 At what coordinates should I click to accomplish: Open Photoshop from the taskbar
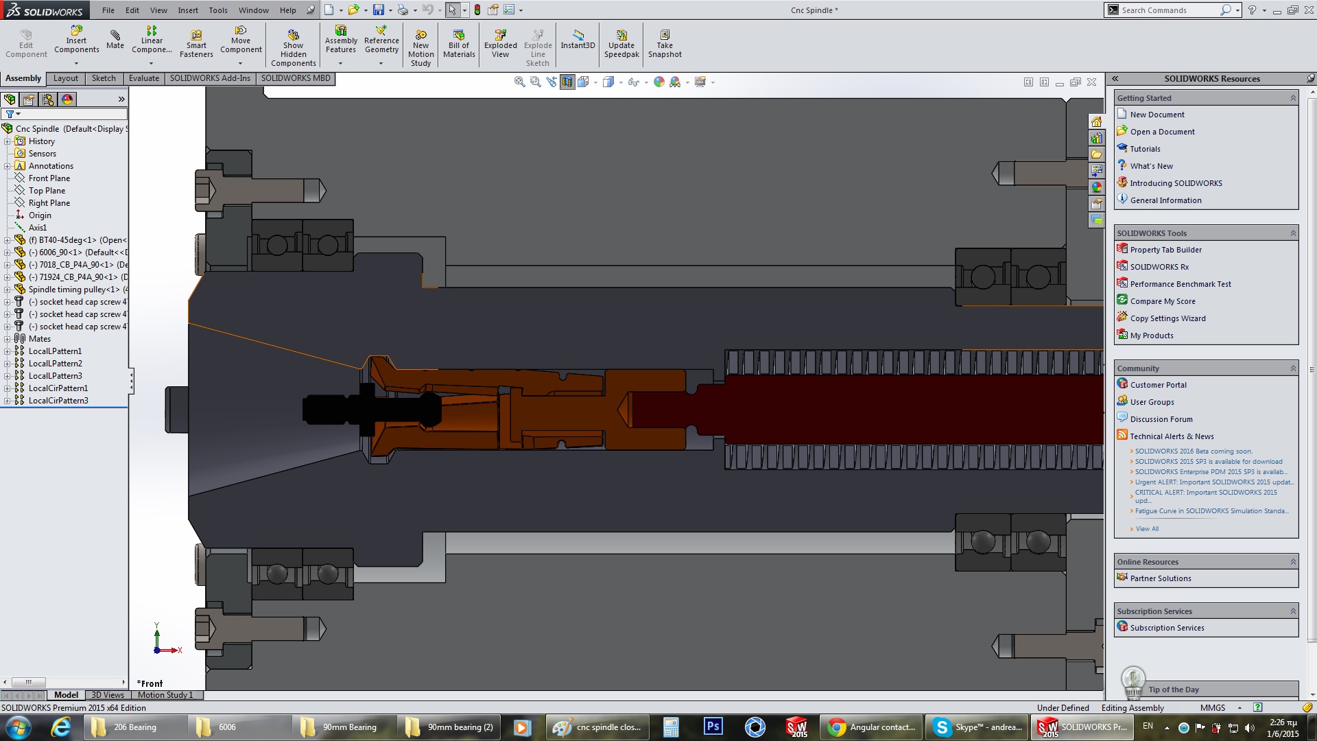(x=713, y=727)
